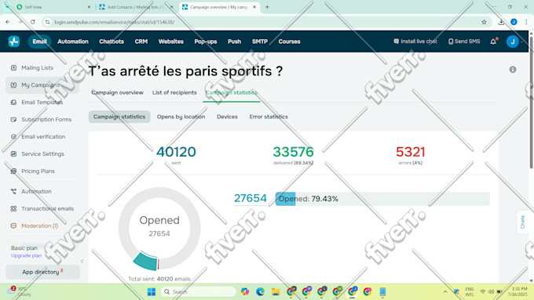Click the Pricing Plans sidebar icon

coord(13,172)
